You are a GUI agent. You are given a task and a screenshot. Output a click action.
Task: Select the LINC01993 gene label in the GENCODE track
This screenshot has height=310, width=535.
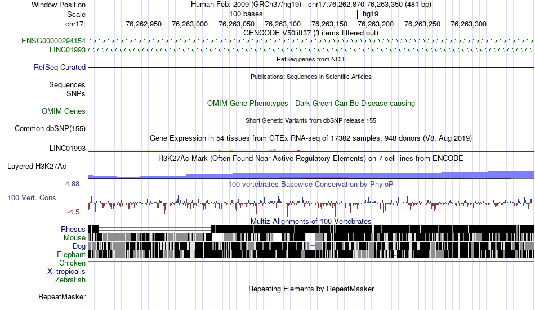coord(68,50)
